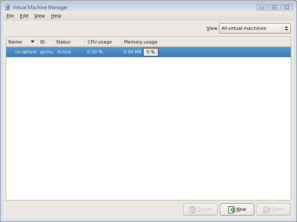
Task: Minimize the Virtual Machine Manager window
Action: tap(262, 7)
